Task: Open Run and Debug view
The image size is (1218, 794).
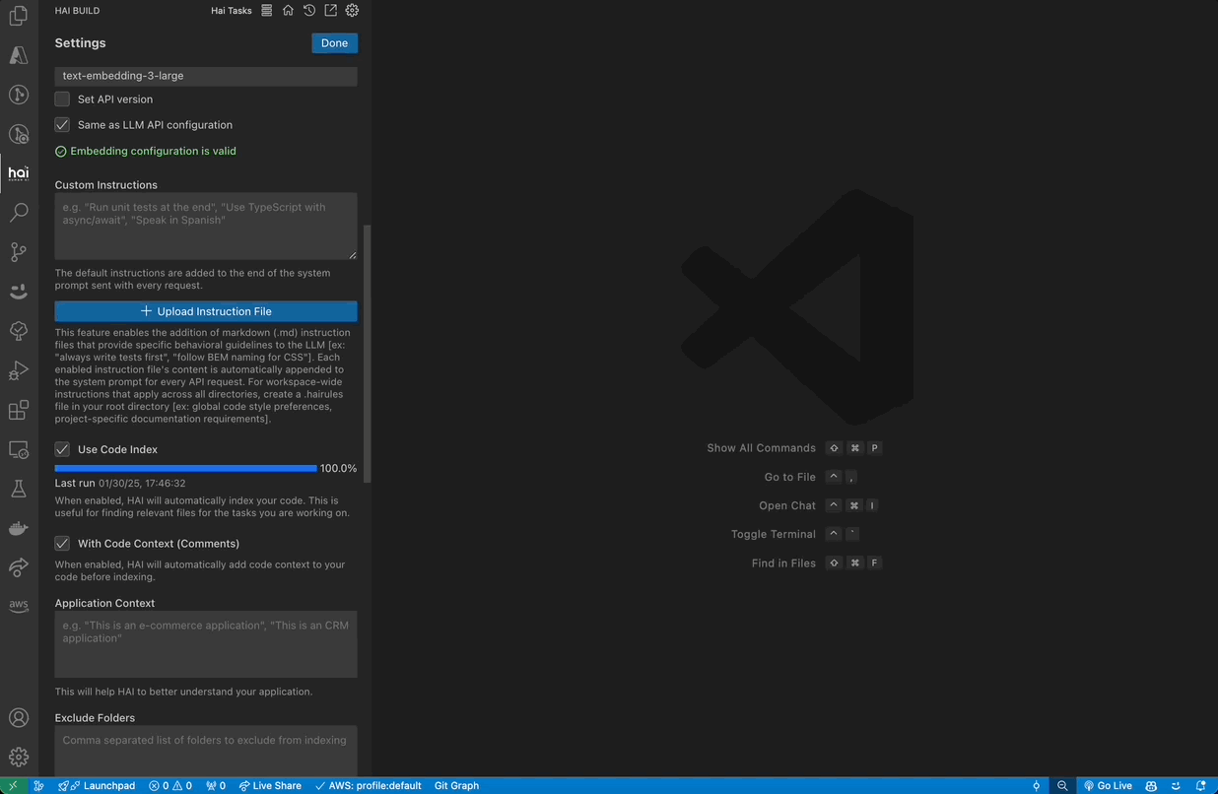Action: point(19,370)
